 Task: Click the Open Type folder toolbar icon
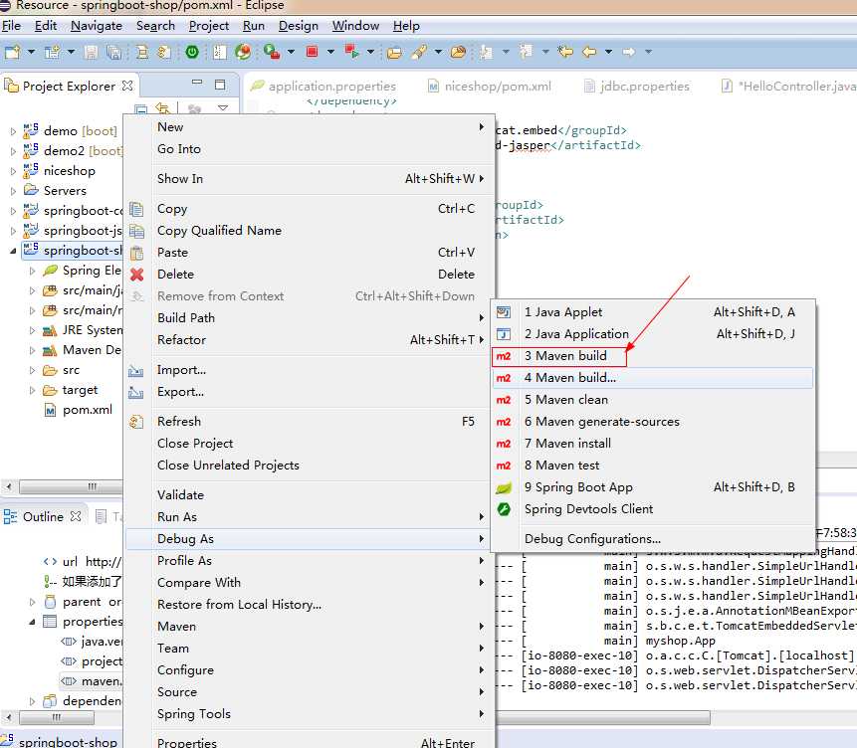tap(394, 53)
